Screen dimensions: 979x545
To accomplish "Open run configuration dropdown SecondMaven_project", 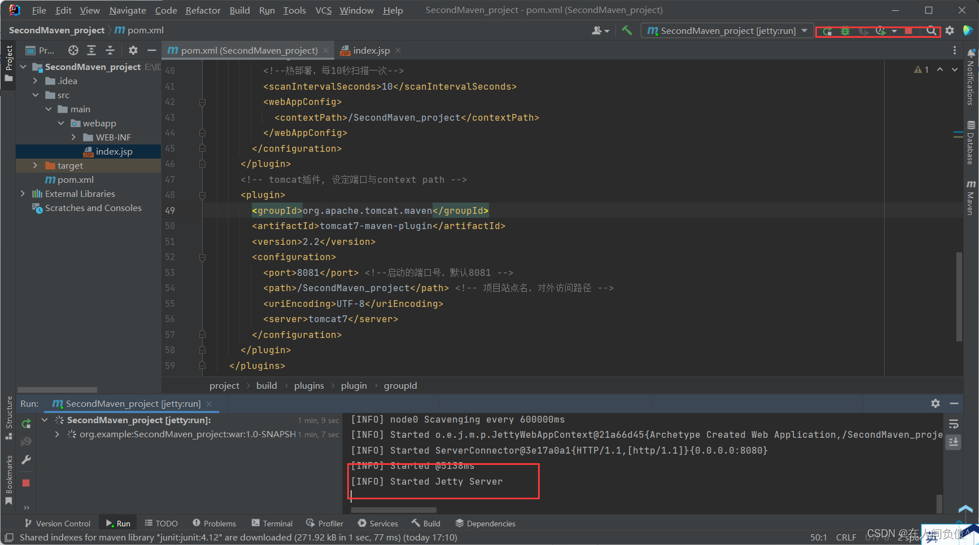I will [x=727, y=30].
